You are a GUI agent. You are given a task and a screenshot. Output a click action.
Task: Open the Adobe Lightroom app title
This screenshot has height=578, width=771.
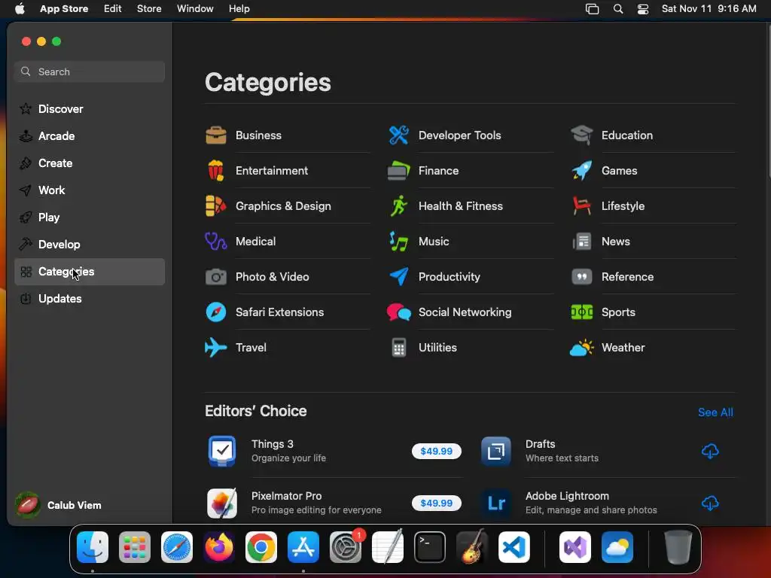(x=567, y=496)
